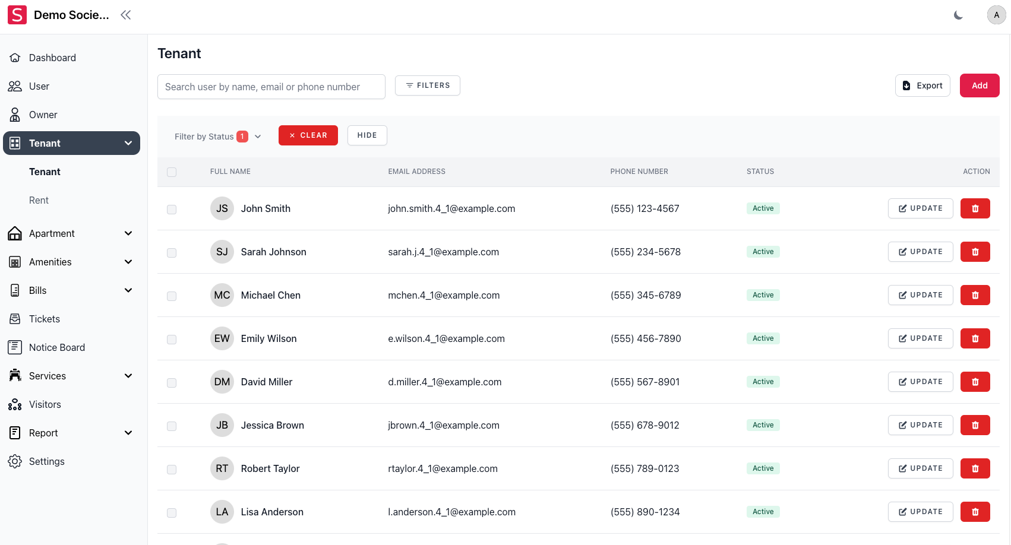
Task: Open Filter by Status dropdown
Action: tap(217, 137)
